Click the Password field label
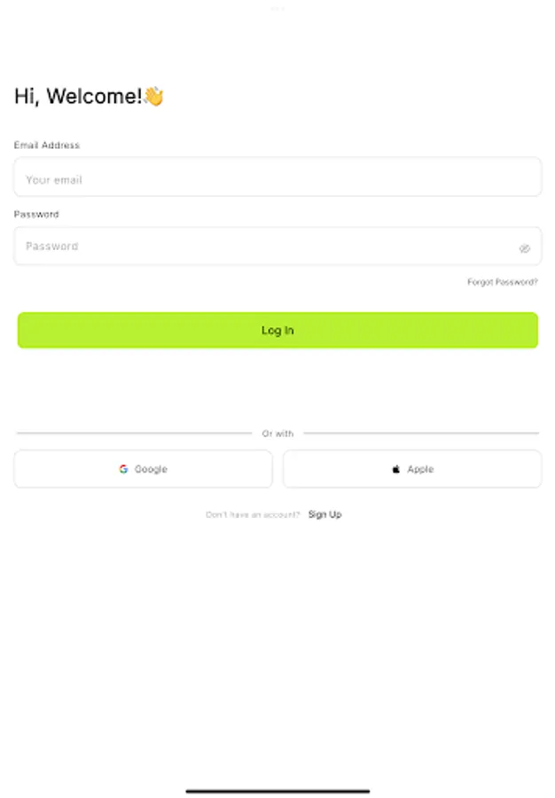This screenshot has height=798, width=555. click(36, 214)
